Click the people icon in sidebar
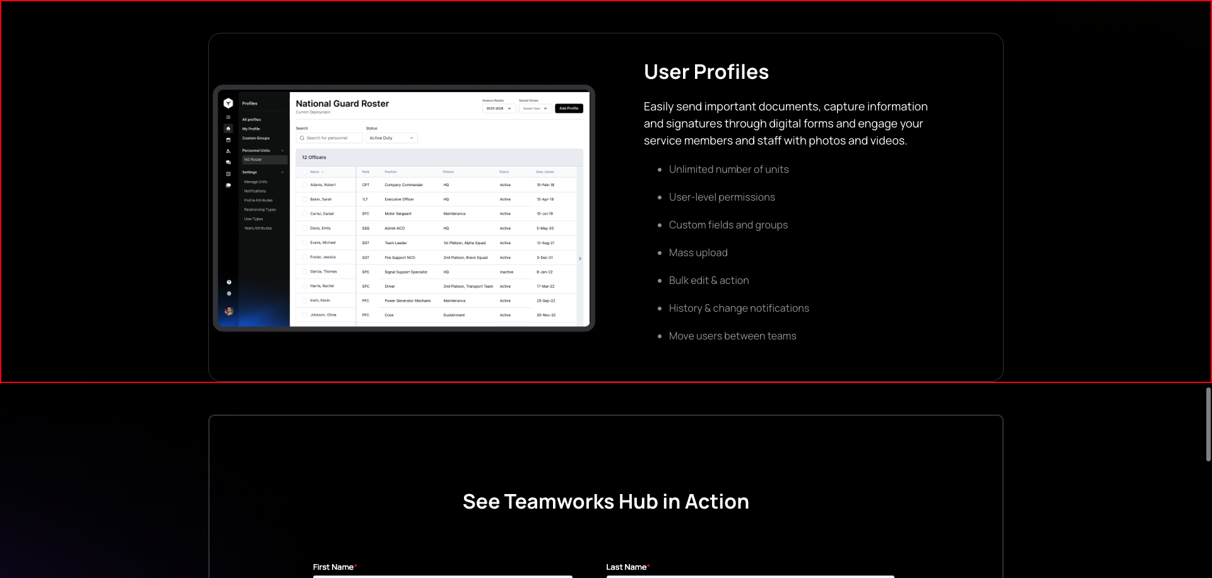 pos(229,151)
